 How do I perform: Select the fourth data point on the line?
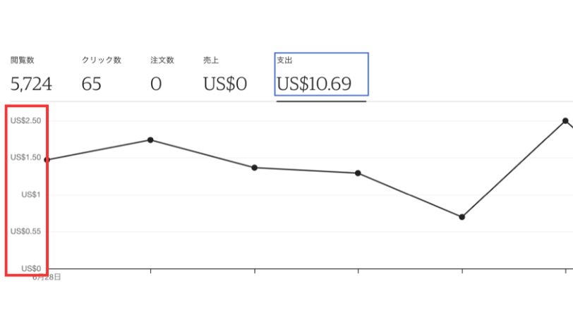click(358, 173)
